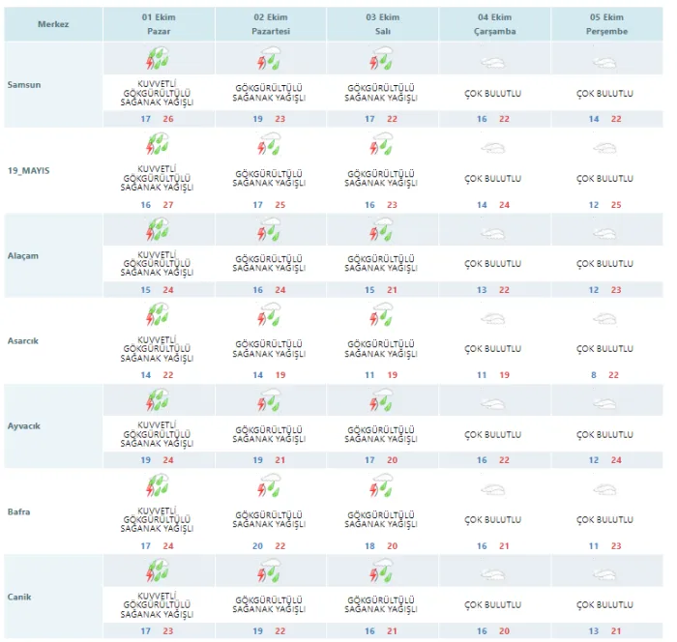
Task: Select the 05 Ekim Perşembe header
Action: (x=606, y=24)
